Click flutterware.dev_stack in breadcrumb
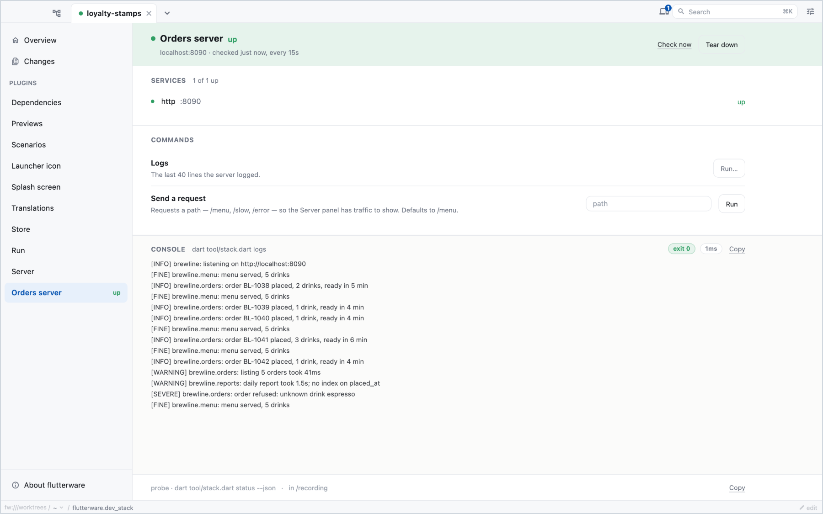The height and width of the screenshot is (514, 823). coord(103,508)
